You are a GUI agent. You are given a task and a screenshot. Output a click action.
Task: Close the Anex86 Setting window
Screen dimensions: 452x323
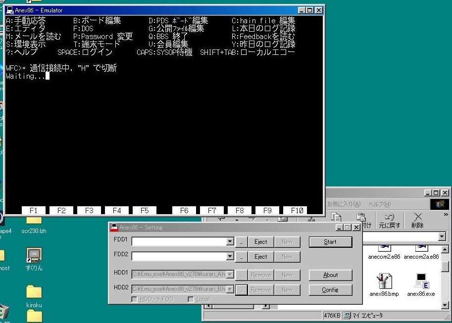click(356, 228)
